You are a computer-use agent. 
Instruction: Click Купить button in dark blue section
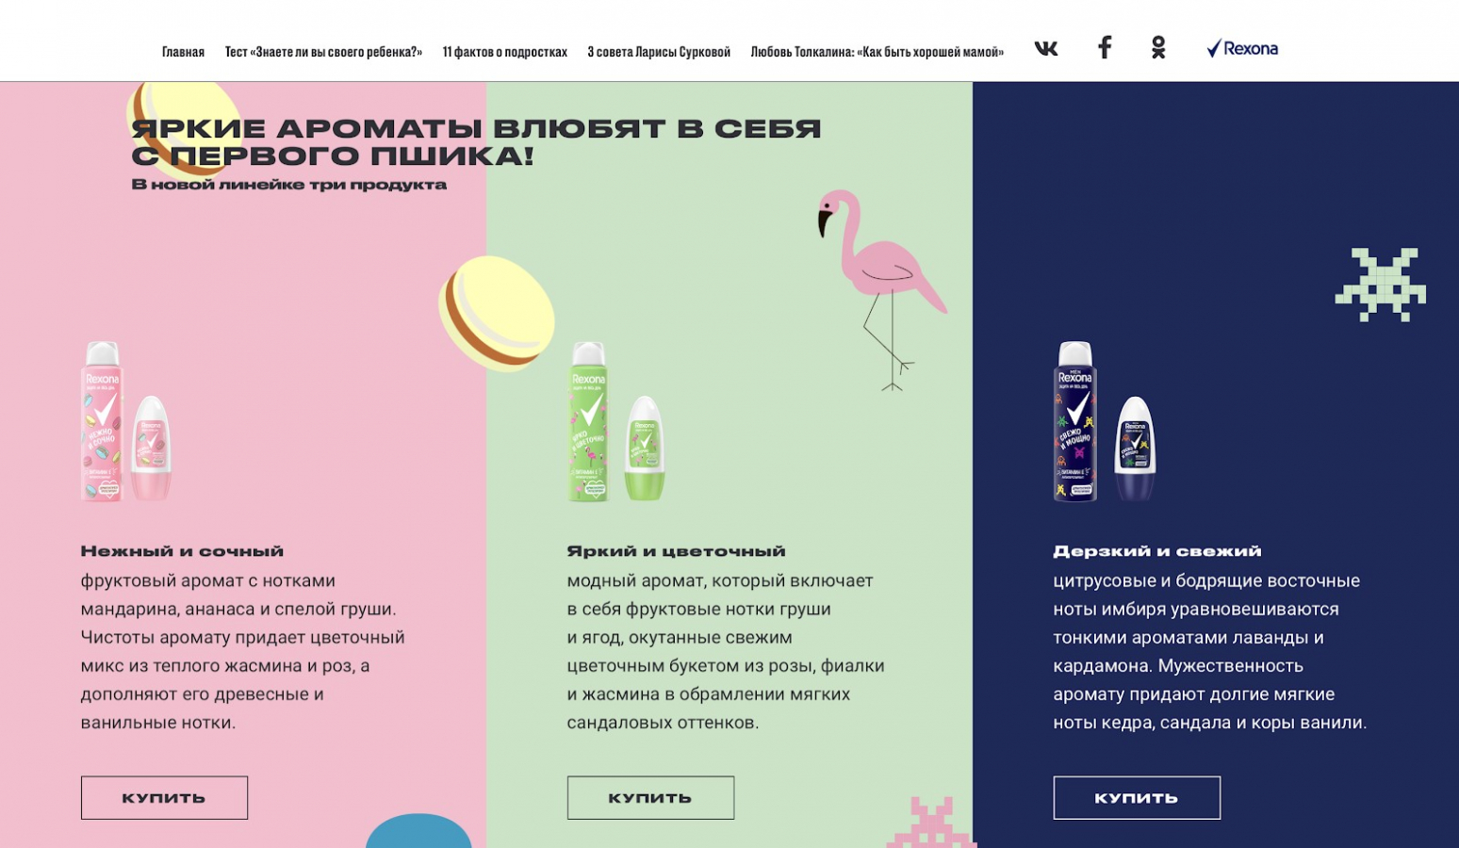tap(1137, 797)
